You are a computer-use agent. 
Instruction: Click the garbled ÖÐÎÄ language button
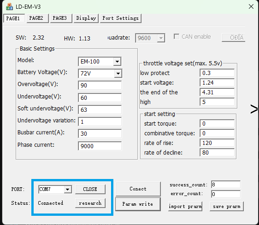pos(234,38)
